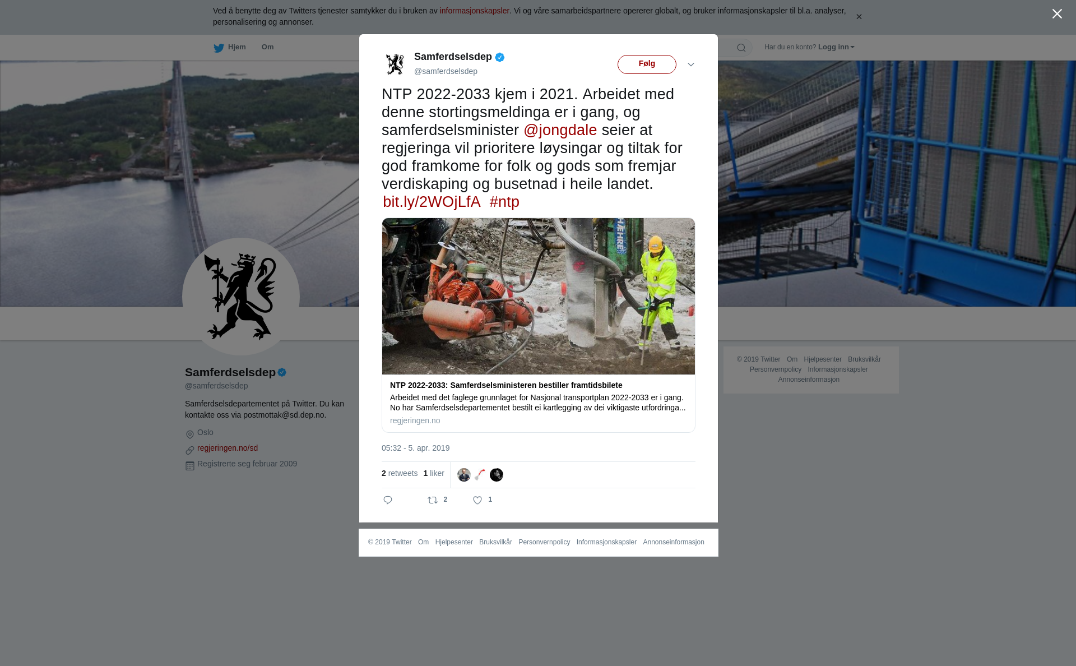
Task: Dismiss the cookie notice banner
Action: pyautogui.click(x=859, y=17)
